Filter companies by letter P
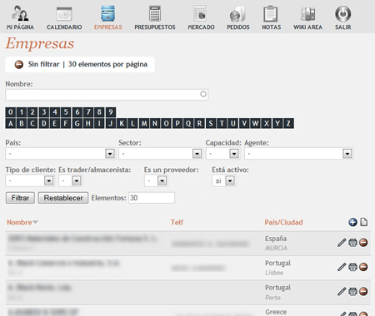375x316 pixels. coord(177,123)
